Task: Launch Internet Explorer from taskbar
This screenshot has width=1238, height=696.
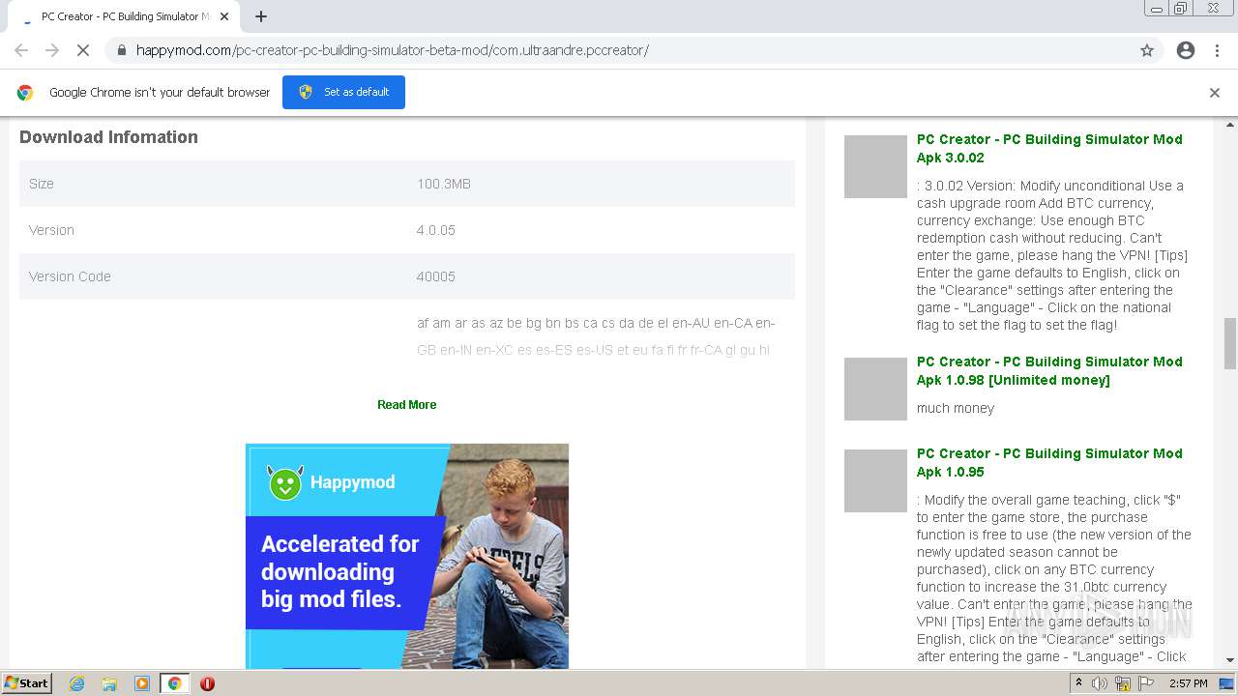Action: pyautogui.click(x=76, y=683)
